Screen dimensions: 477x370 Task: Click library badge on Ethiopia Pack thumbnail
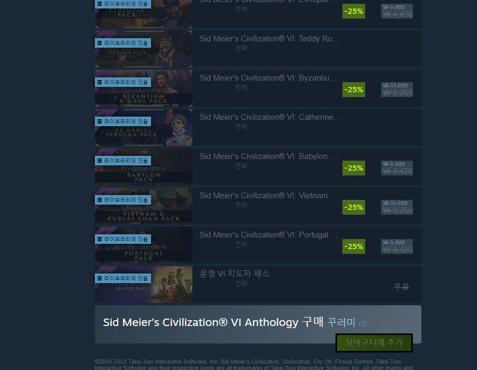123,4
